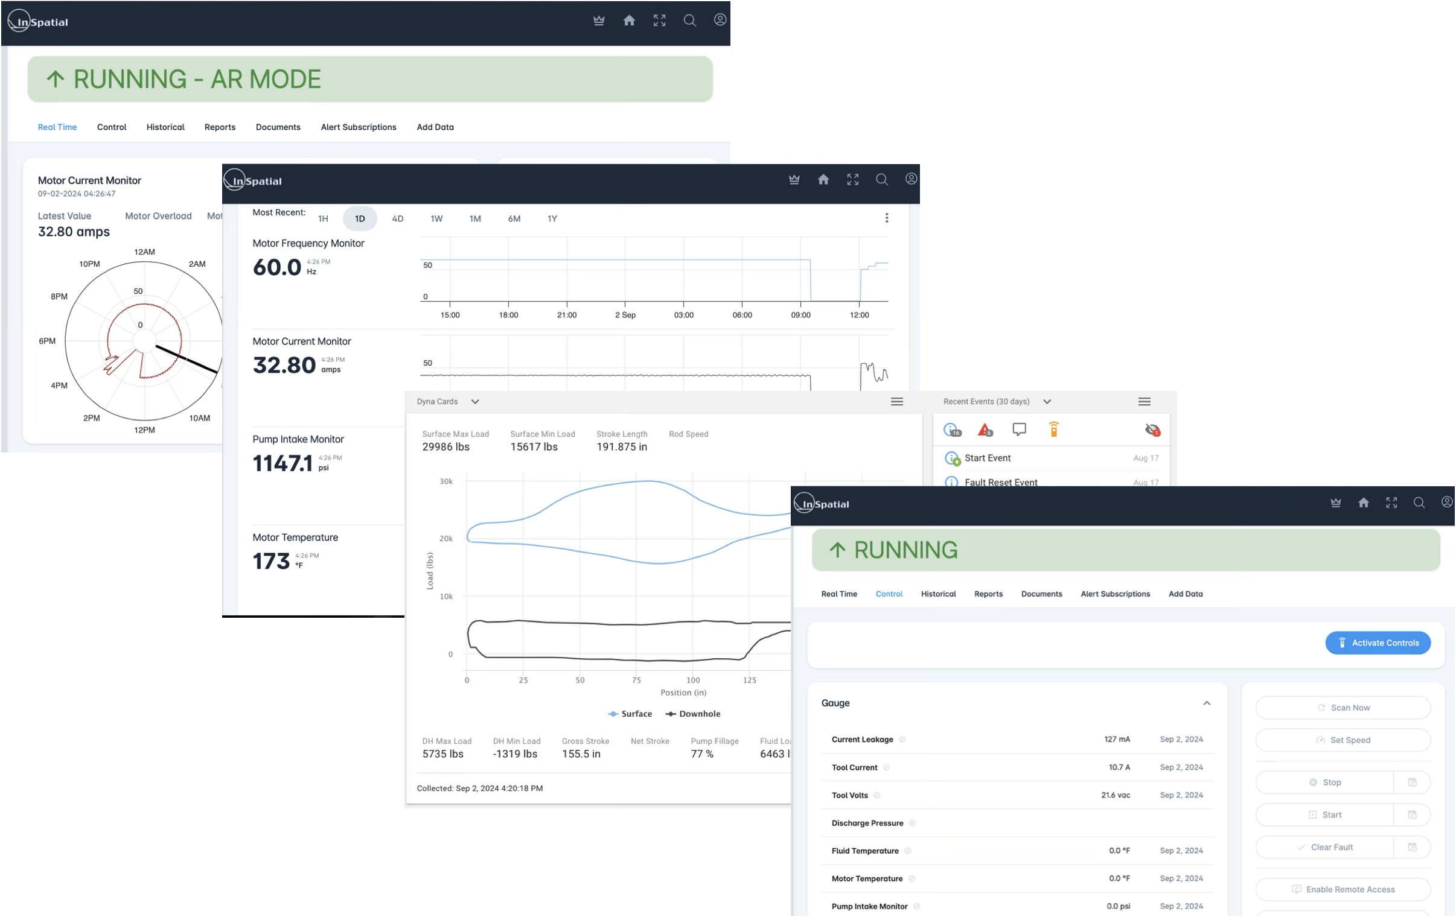This screenshot has height=917, width=1456.
Task: Collapse the Gauge section chevron
Action: [x=1207, y=703]
